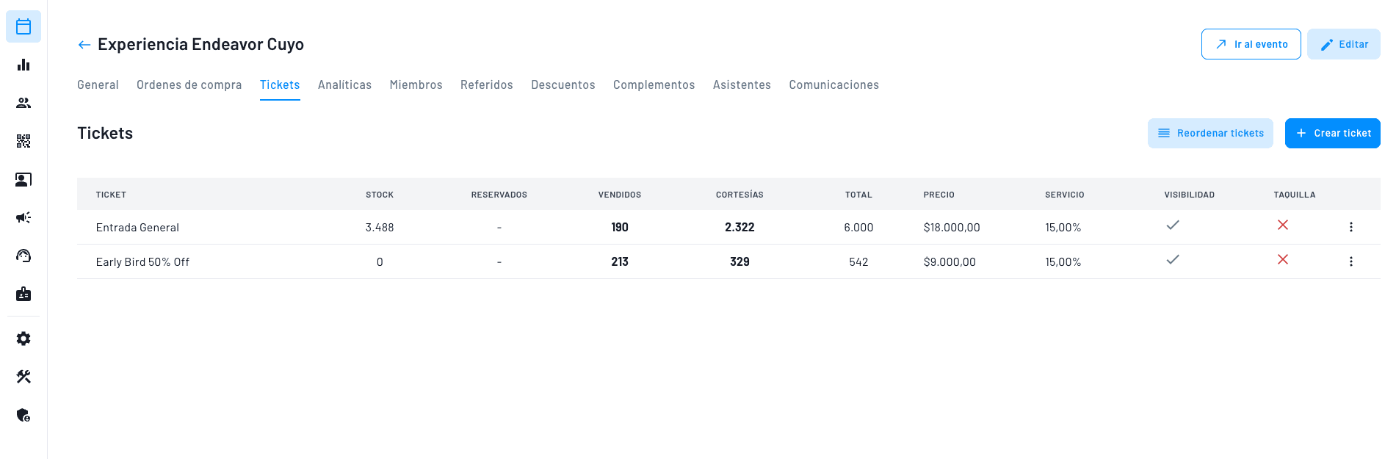This screenshot has height=459, width=1385.
Task: Toggle taquilla red X for Early Bird 50% Off
Action: pos(1283,259)
